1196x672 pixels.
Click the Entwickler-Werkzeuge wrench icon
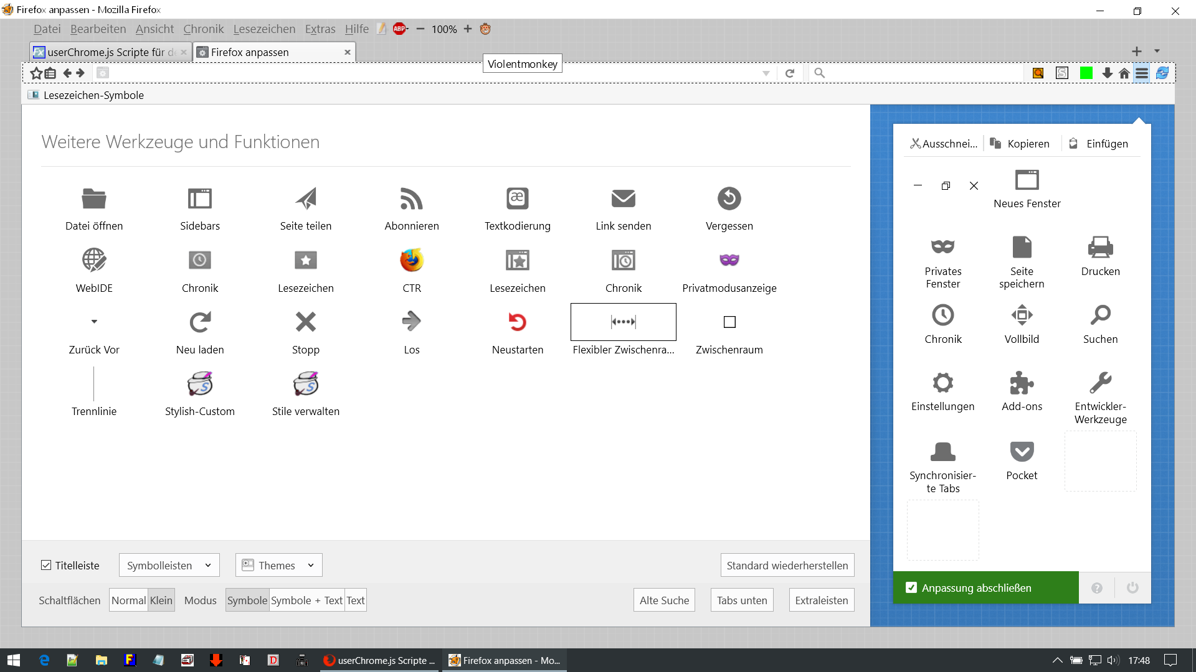1100,383
